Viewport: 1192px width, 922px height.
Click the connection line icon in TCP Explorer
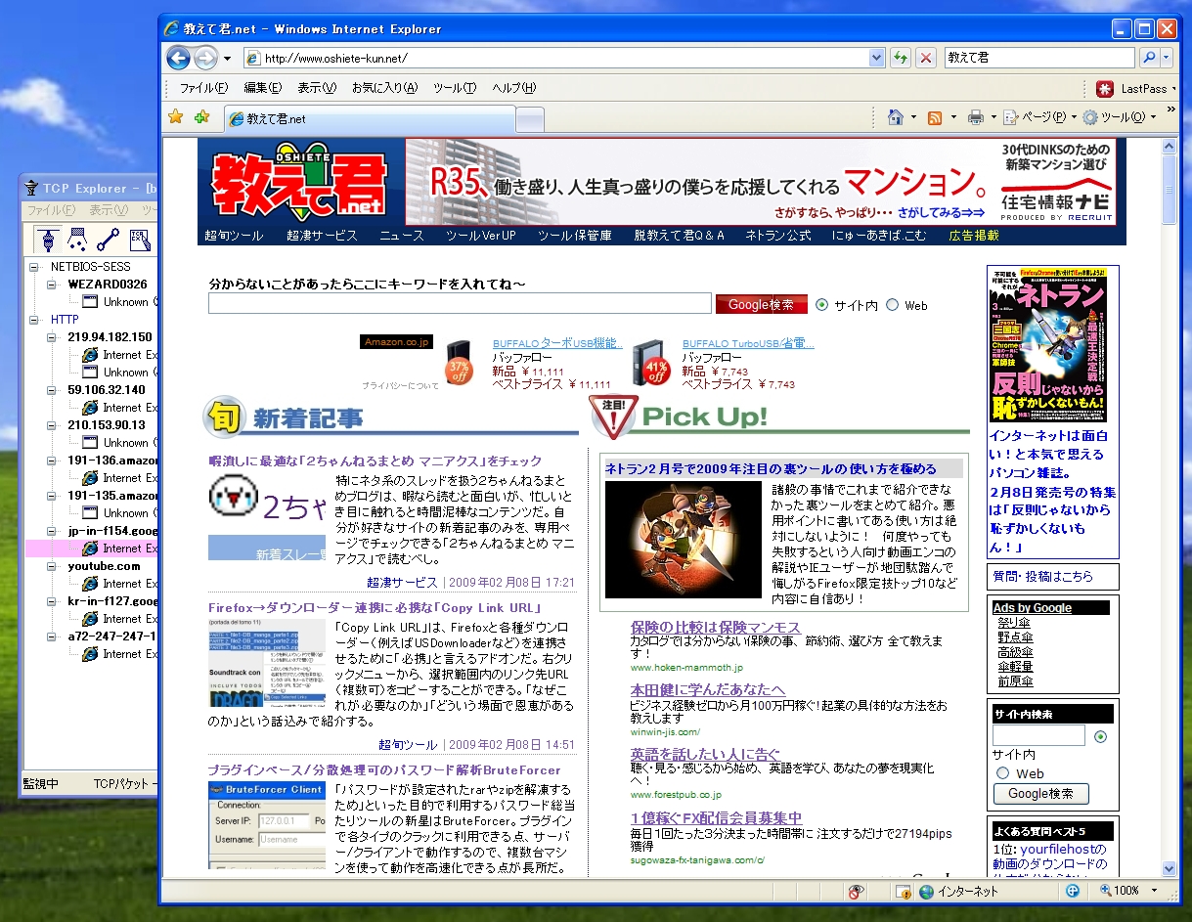(108, 240)
